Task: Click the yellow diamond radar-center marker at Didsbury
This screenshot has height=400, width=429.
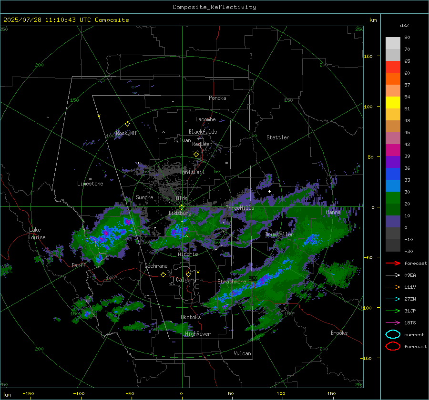Action: (182, 207)
